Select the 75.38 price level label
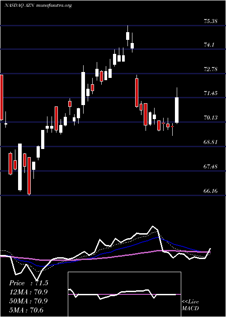The height and width of the screenshot is (317, 226). (211, 21)
